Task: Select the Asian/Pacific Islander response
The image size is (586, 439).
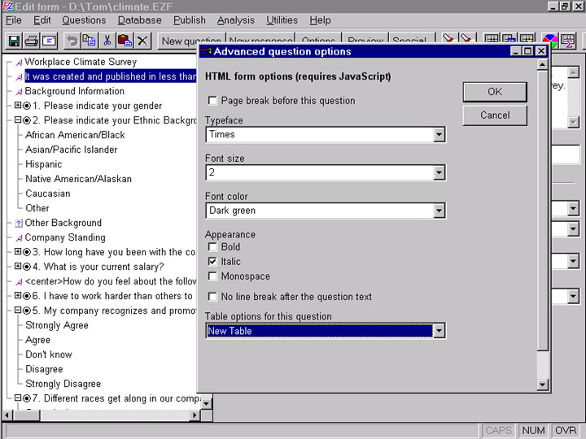Action: 72,150
